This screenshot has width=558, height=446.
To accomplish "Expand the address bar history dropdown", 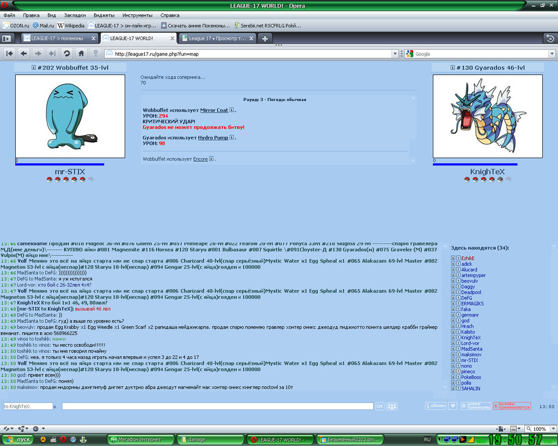I will click(395, 54).
